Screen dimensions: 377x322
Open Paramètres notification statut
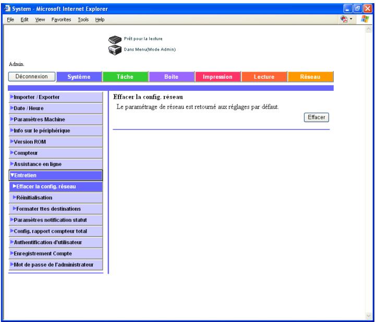pyautogui.click(x=56, y=220)
